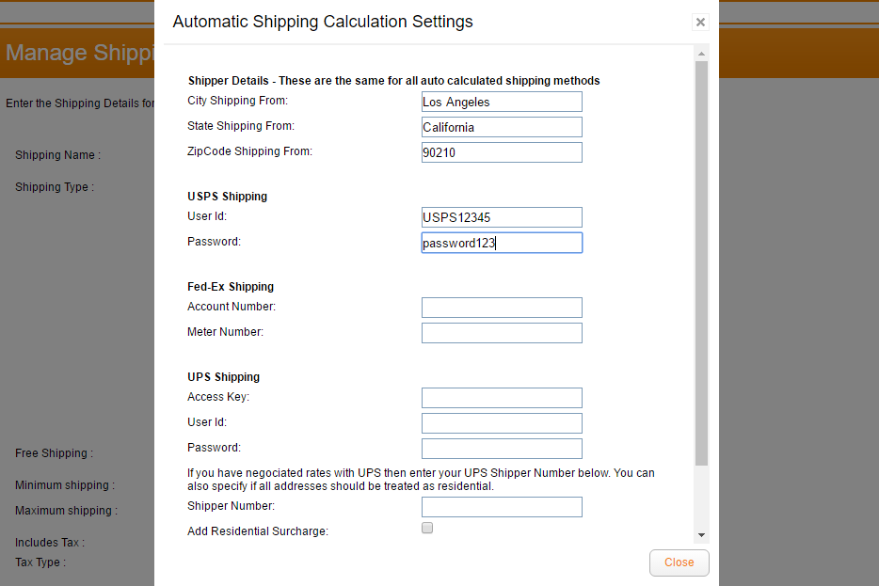
Task: Select the State Shipping From input box
Action: (x=502, y=127)
